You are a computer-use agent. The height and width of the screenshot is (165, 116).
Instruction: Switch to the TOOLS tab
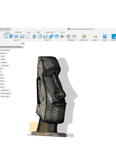click(x=62, y=32)
